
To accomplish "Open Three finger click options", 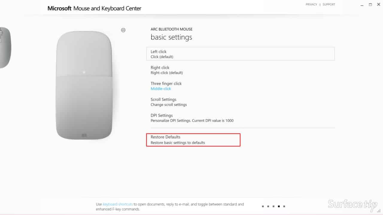I will 240,86.
